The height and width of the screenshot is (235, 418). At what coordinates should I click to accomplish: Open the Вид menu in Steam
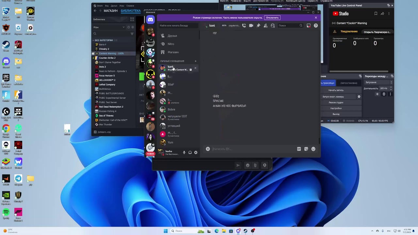107,6
